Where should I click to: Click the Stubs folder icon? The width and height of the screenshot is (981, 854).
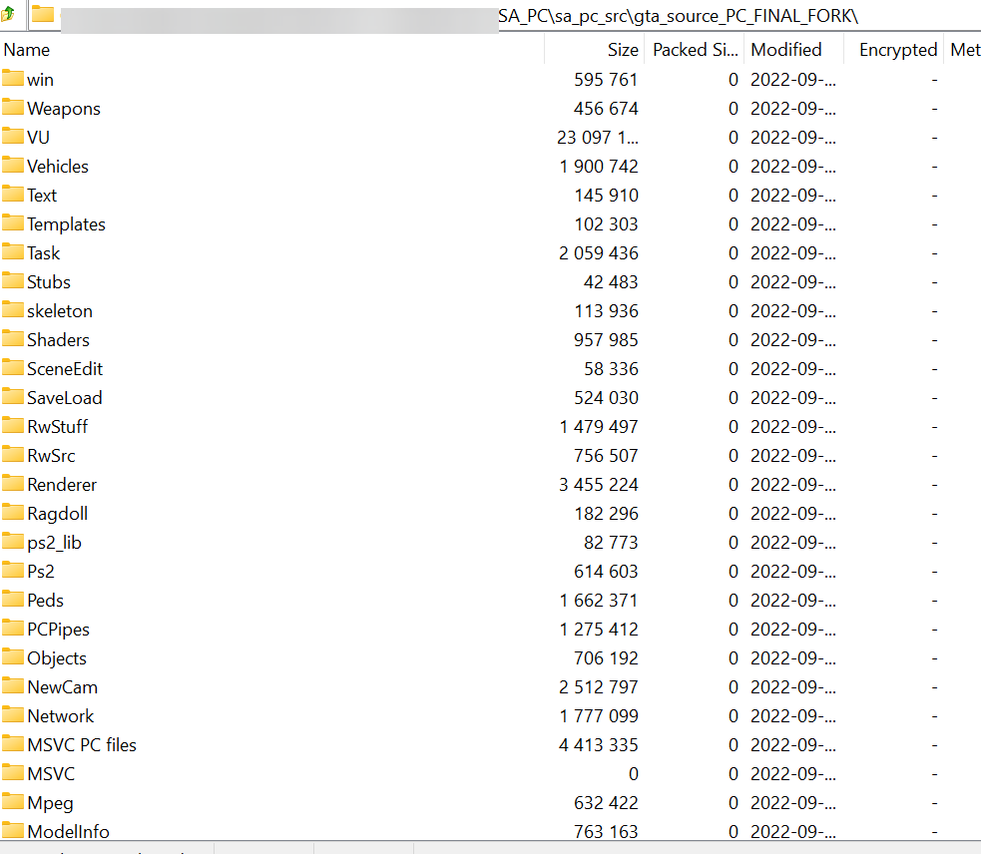pos(13,281)
